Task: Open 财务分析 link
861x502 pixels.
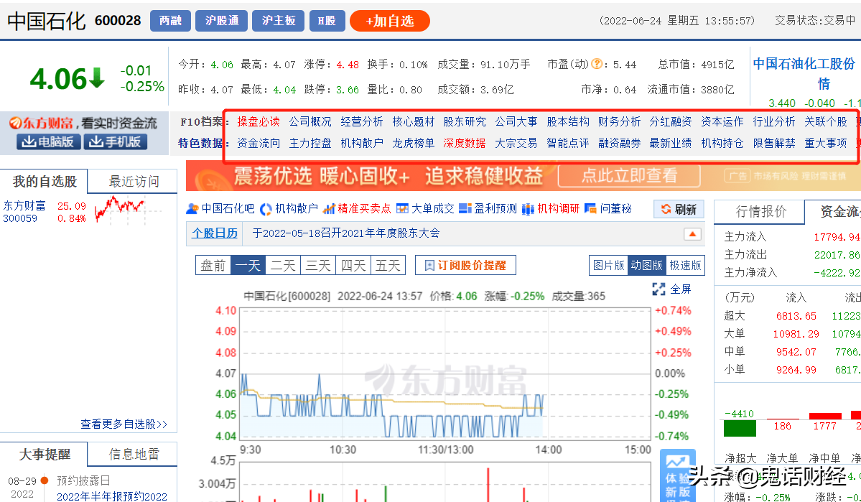Action: 620,121
